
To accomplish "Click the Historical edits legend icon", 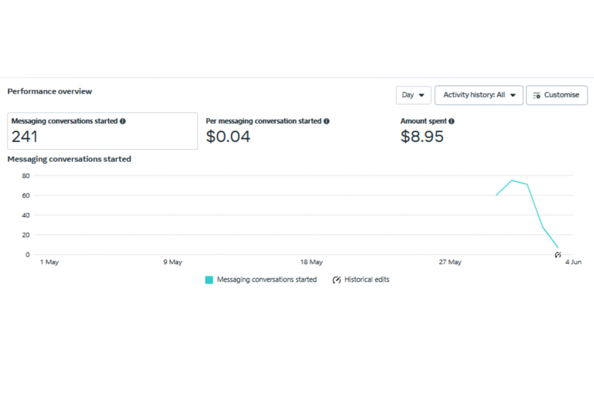I will pos(336,280).
